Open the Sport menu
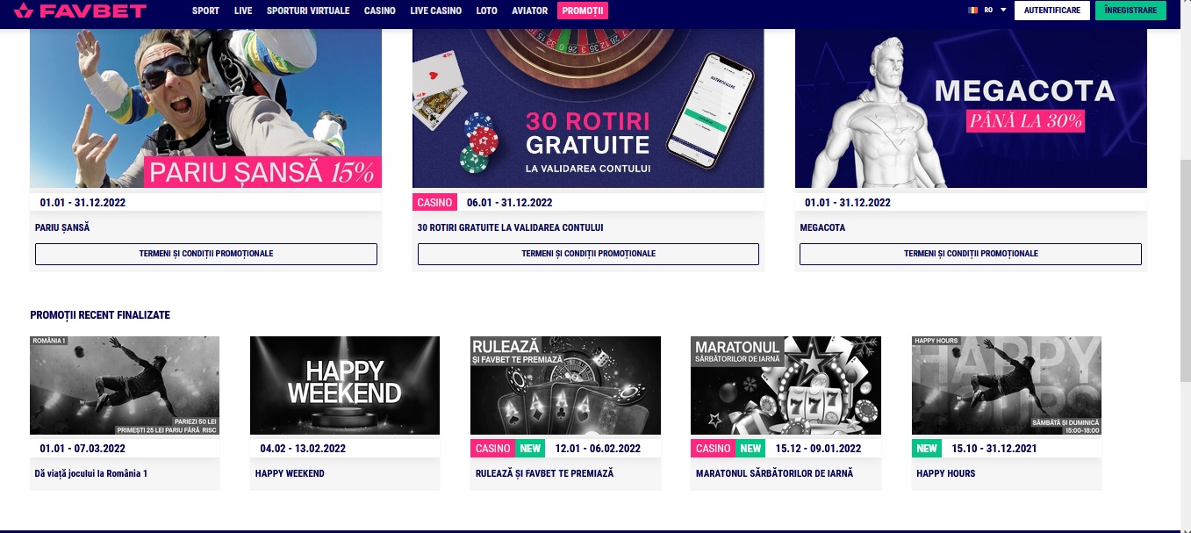Image resolution: width=1191 pixels, height=533 pixels. pos(205,11)
